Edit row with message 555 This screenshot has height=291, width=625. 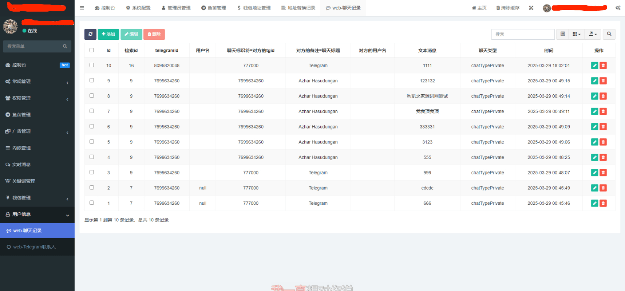point(595,157)
